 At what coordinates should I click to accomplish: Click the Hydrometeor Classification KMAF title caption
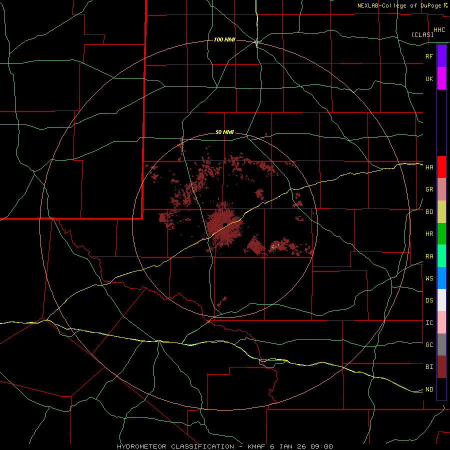[225, 446]
